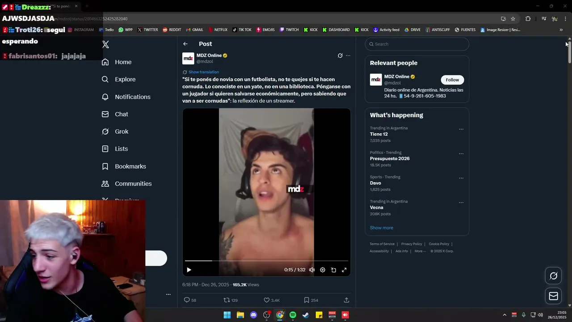
Task: Open trending topic Presupuesto 2026
Action: (390, 159)
